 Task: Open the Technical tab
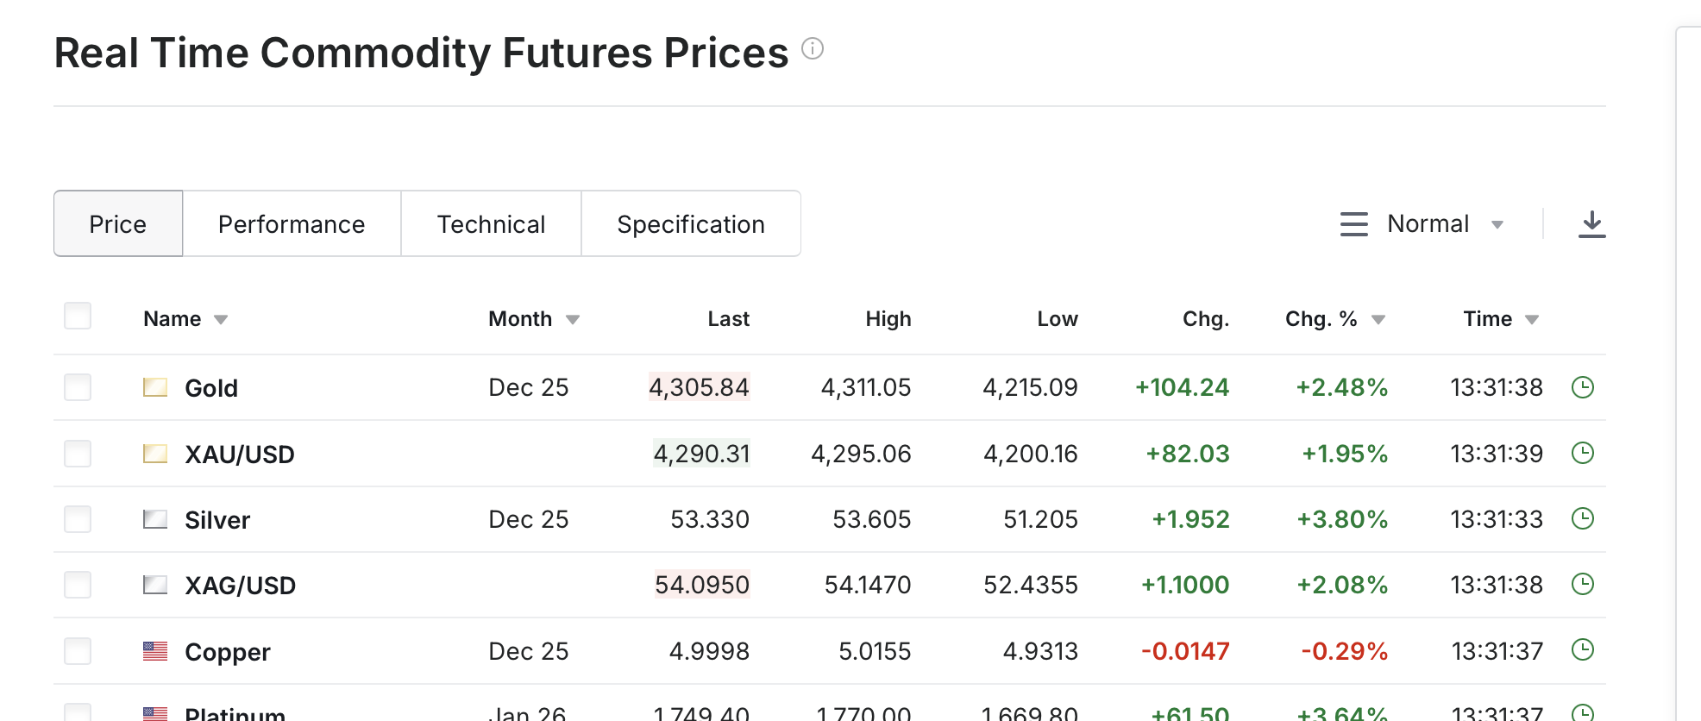point(491,224)
